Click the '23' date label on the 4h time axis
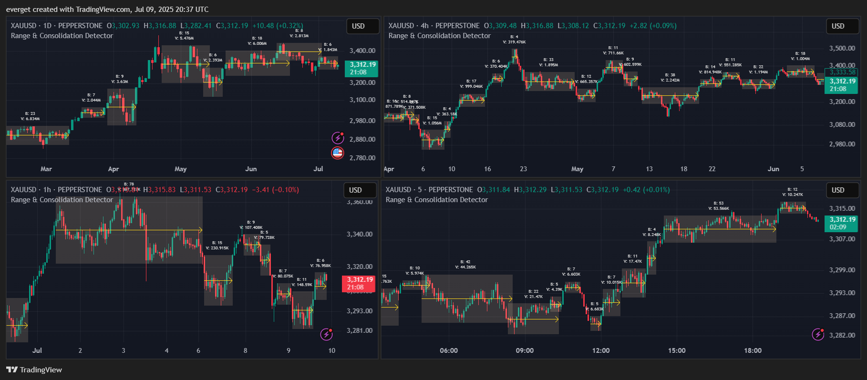The image size is (867, 380). tap(523, 169)
